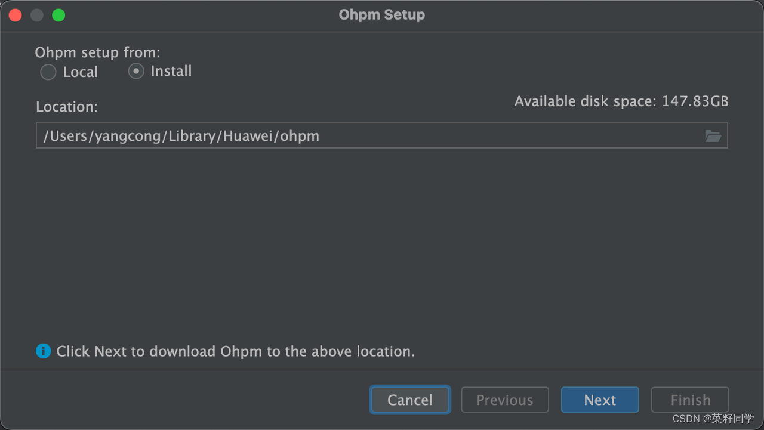Minimize the Ohpm Setup window

click(37, 15)
